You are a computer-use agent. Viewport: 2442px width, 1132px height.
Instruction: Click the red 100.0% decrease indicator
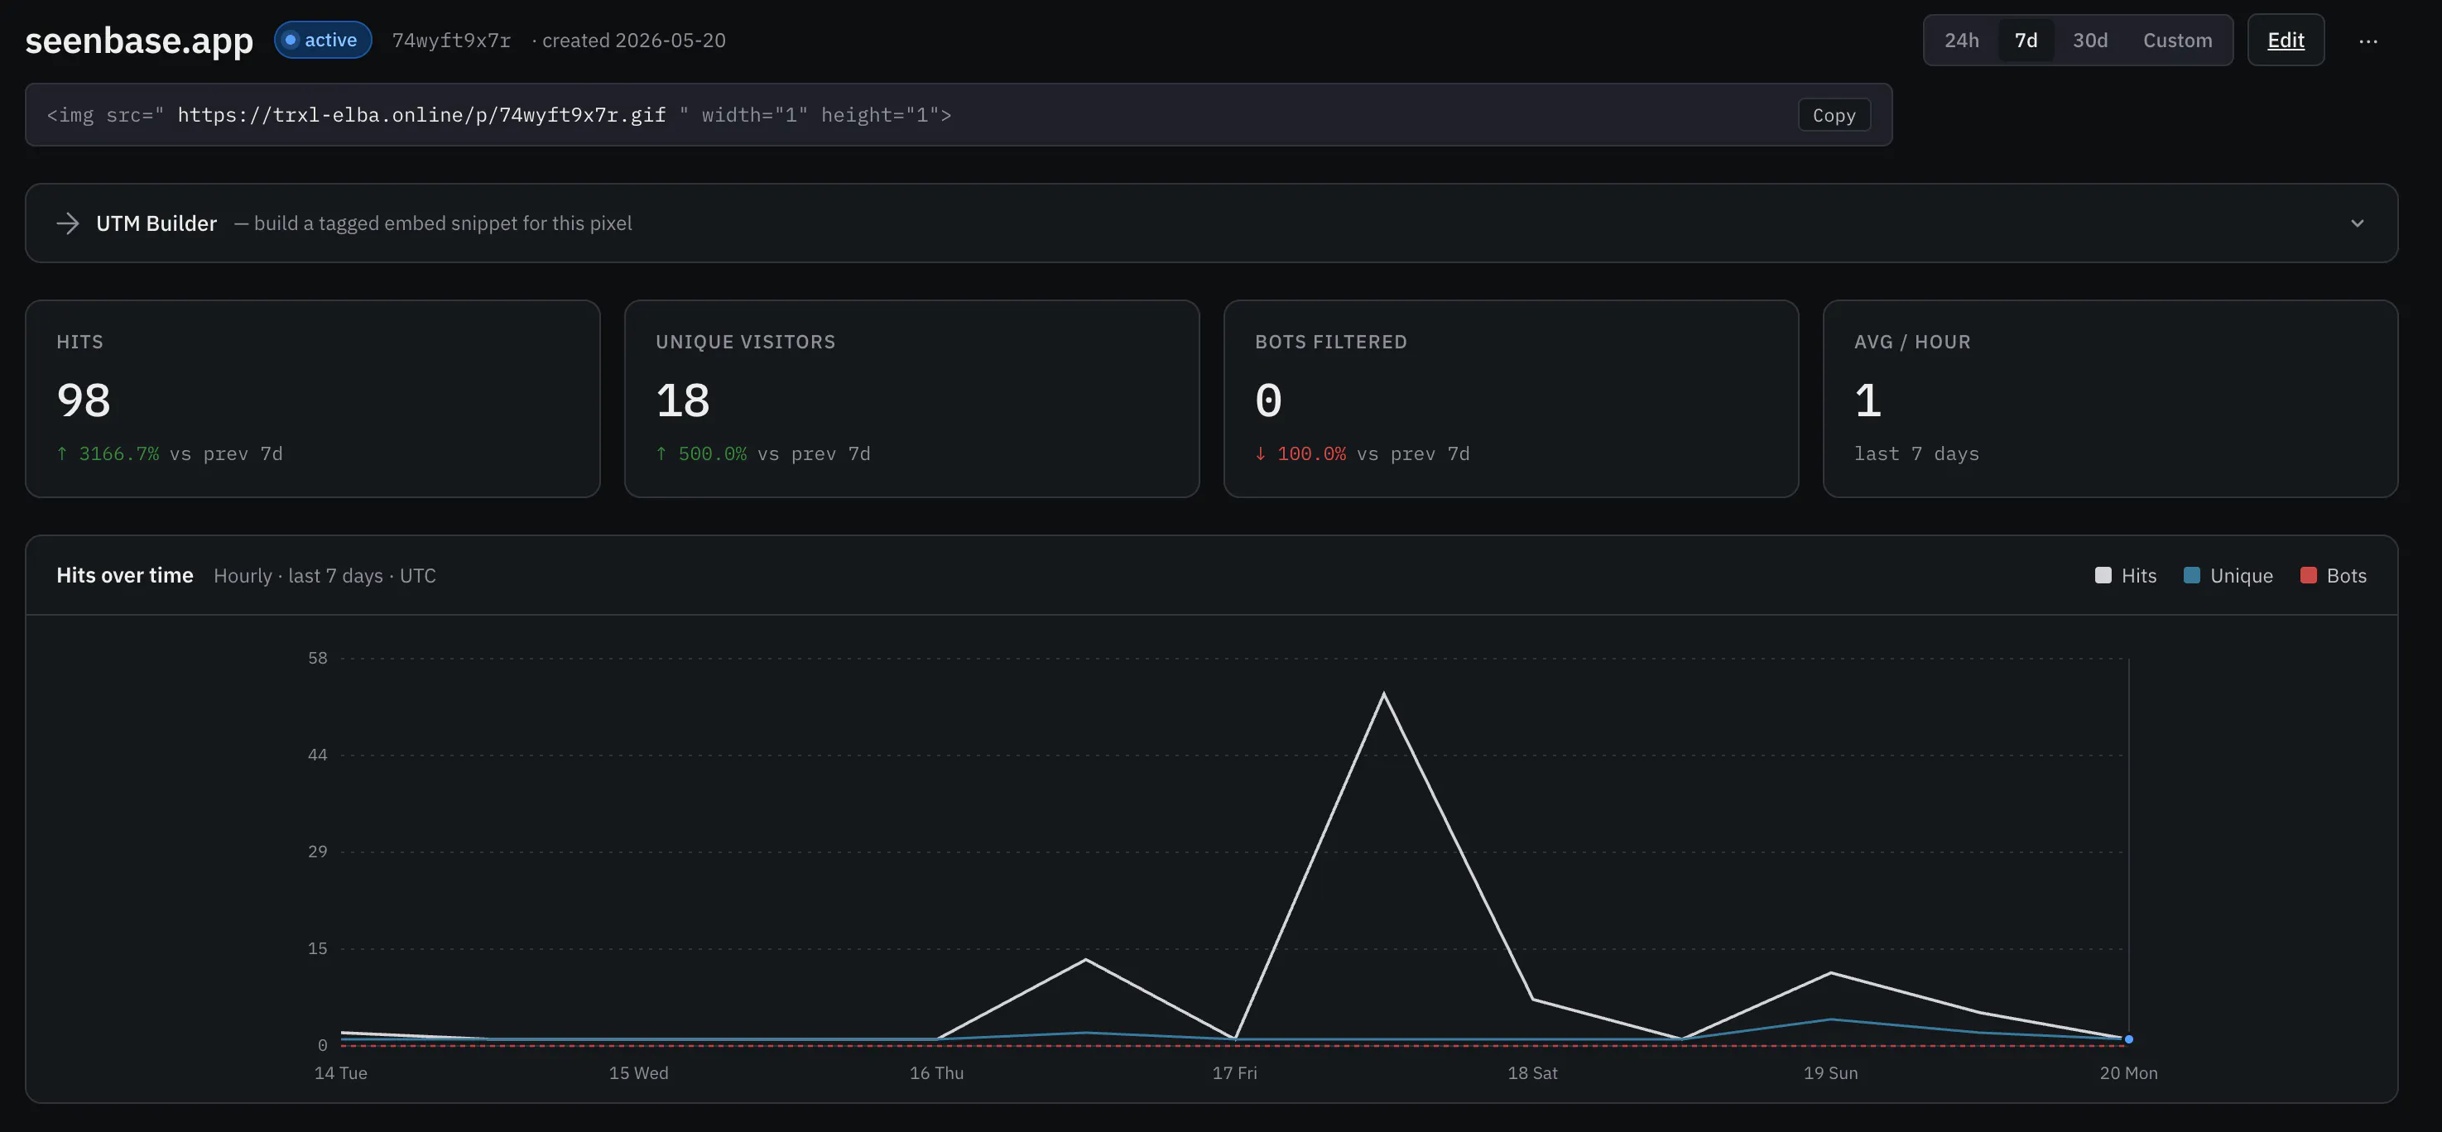click(x=1300, y=453)
